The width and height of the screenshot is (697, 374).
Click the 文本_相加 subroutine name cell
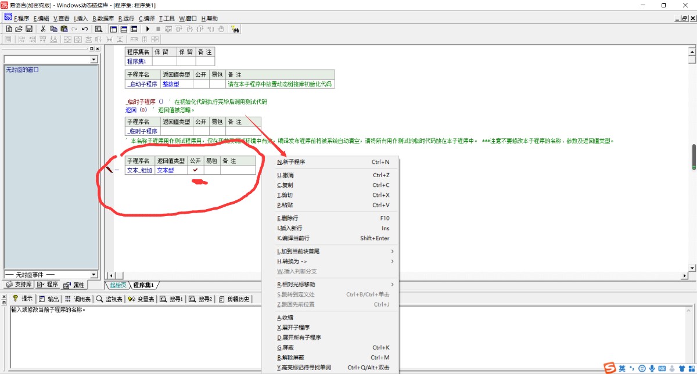(139, 170)
